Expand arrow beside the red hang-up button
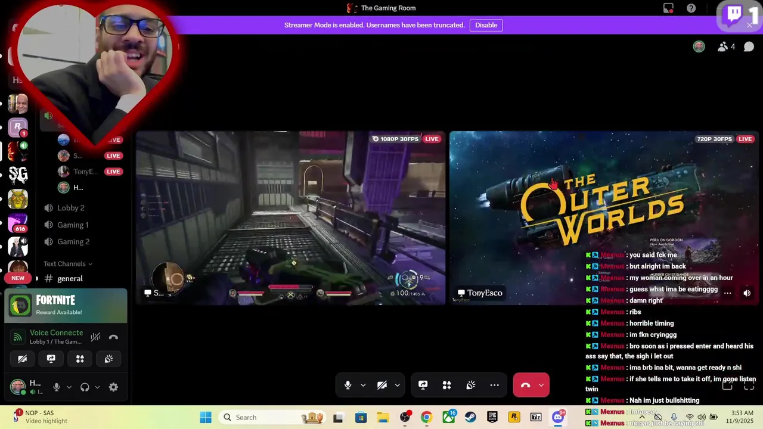763x429 pixels. coord(541,386)
